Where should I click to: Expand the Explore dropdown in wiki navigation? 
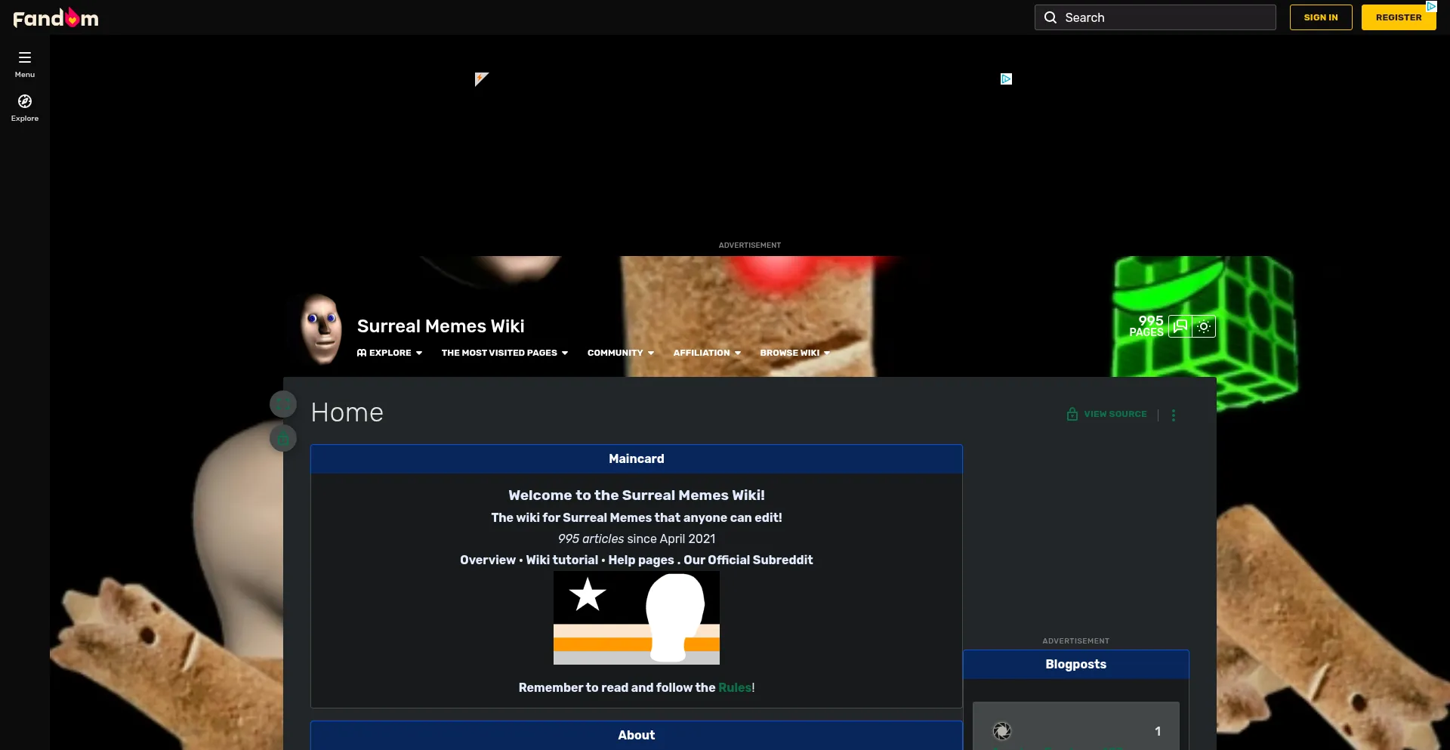click(390, 353)
